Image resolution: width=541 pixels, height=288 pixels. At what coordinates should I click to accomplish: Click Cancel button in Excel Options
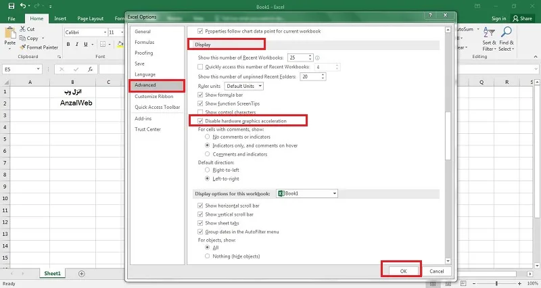tap(436, 271)
